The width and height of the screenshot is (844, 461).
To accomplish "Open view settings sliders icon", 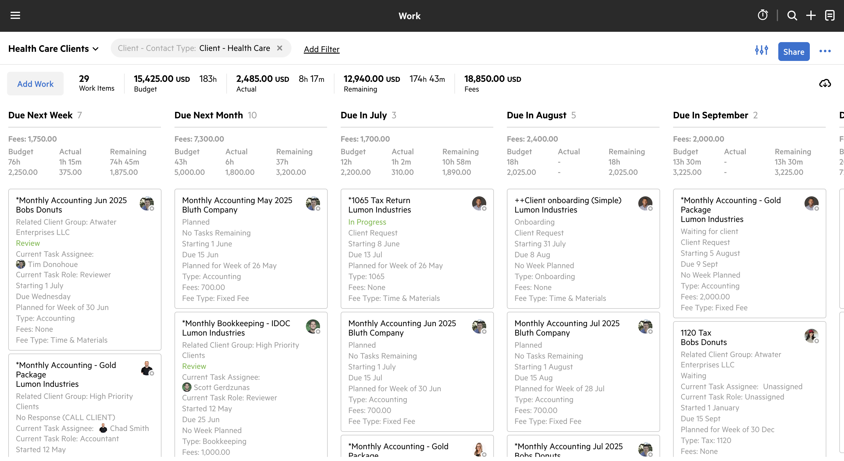I will pyautogui.click(x=761, y=50).
